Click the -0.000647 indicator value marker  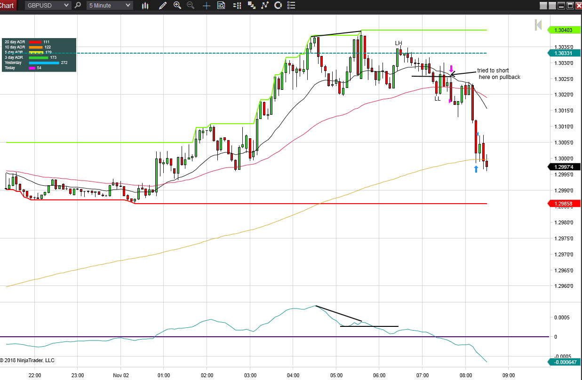564,362
